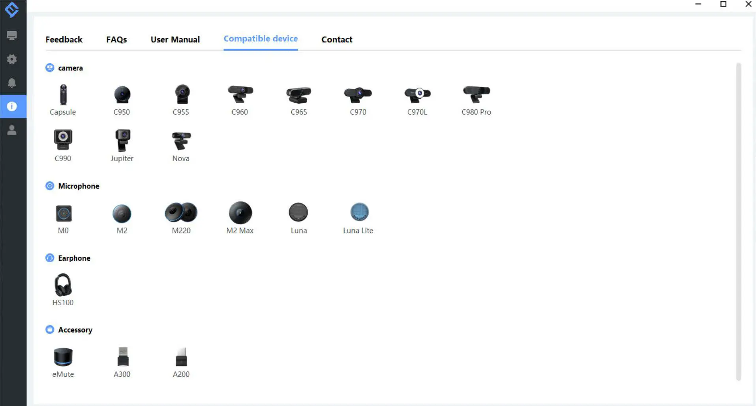Open the settings gear in the sidebar

coord(12,59)
